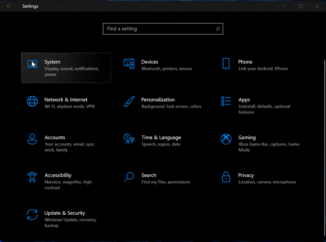Select the Privacy padlock icon
326x242 pixels.
[226, 177]
